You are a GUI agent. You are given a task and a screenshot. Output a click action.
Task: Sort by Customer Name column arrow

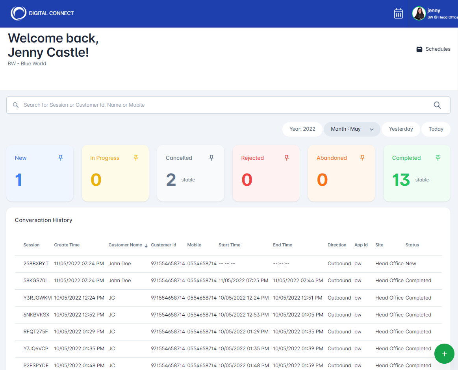click(146, 245)
